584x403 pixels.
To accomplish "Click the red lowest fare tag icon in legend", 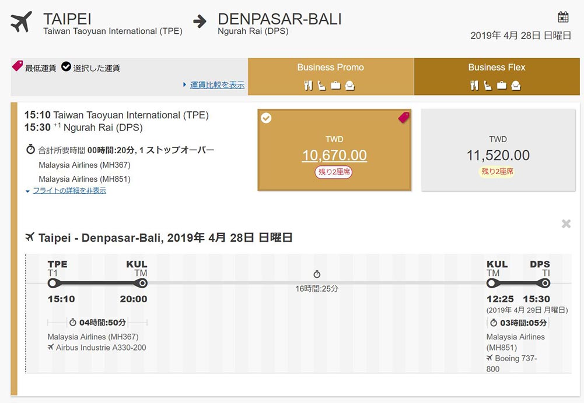I will pyautogui.click(x=17, y=66).
